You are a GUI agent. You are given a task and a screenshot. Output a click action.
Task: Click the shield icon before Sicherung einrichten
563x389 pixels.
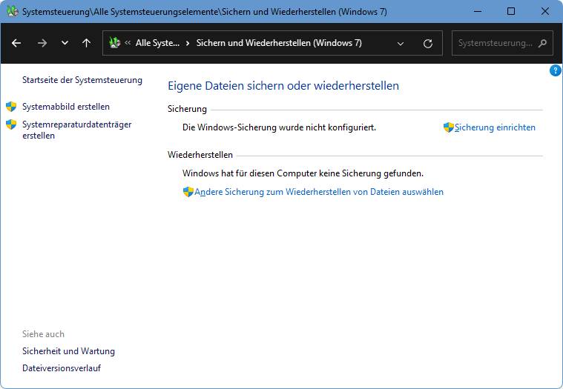point(449,127)
